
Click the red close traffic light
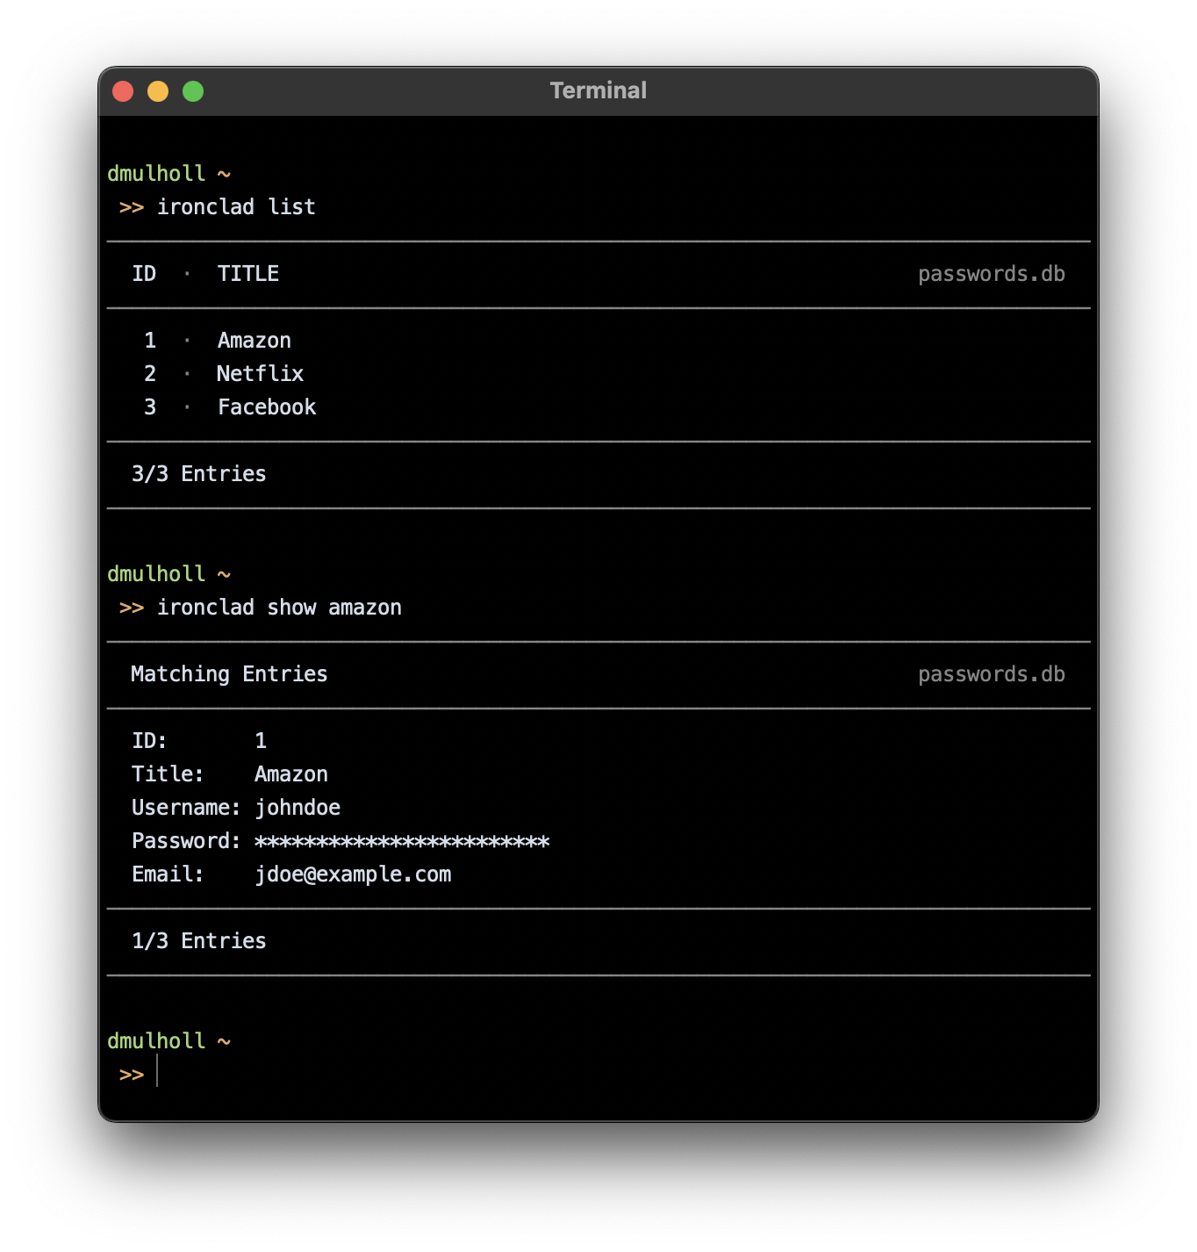click(x=123, y=90)
